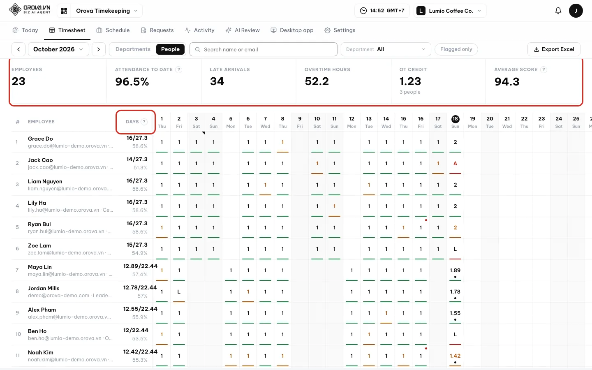The image size is (592, 370).
Task: Open the Activity tab
Action: (199, 30)
